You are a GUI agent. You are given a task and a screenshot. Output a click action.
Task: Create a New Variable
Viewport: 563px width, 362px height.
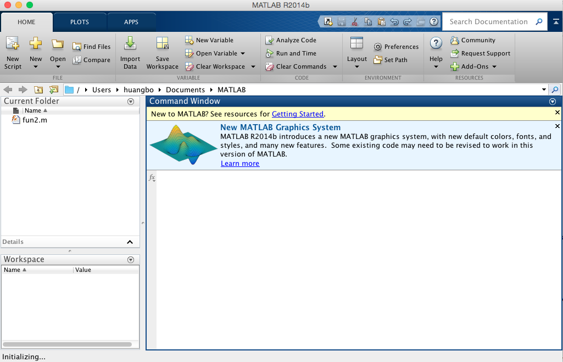209,40
